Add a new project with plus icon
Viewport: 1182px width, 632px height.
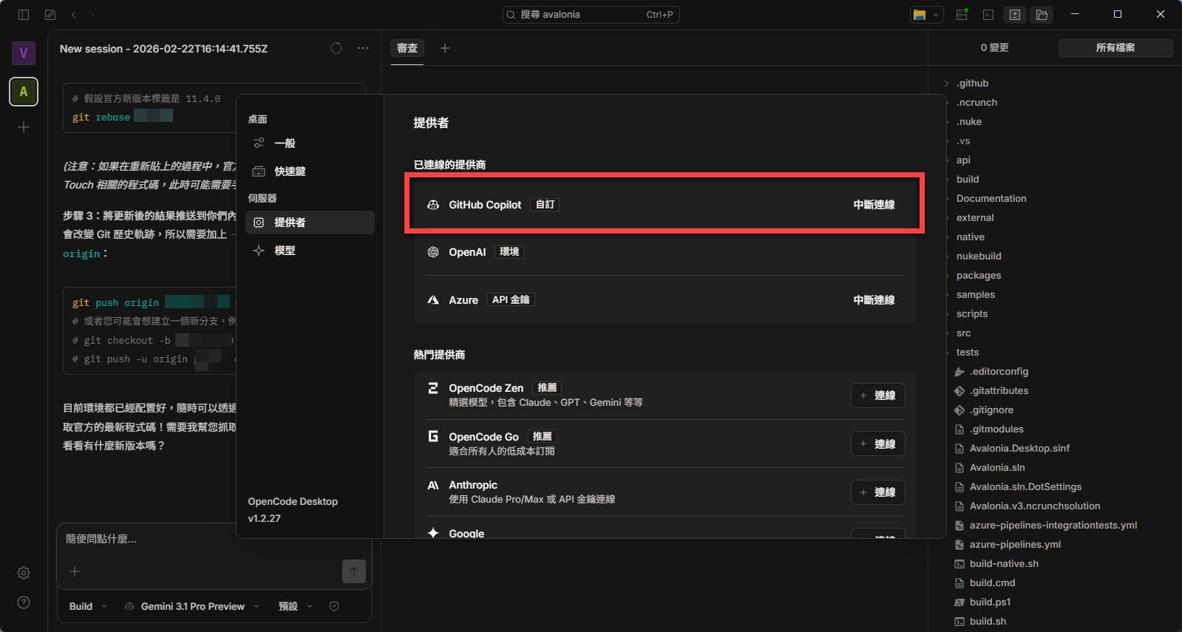pos(24,127)
